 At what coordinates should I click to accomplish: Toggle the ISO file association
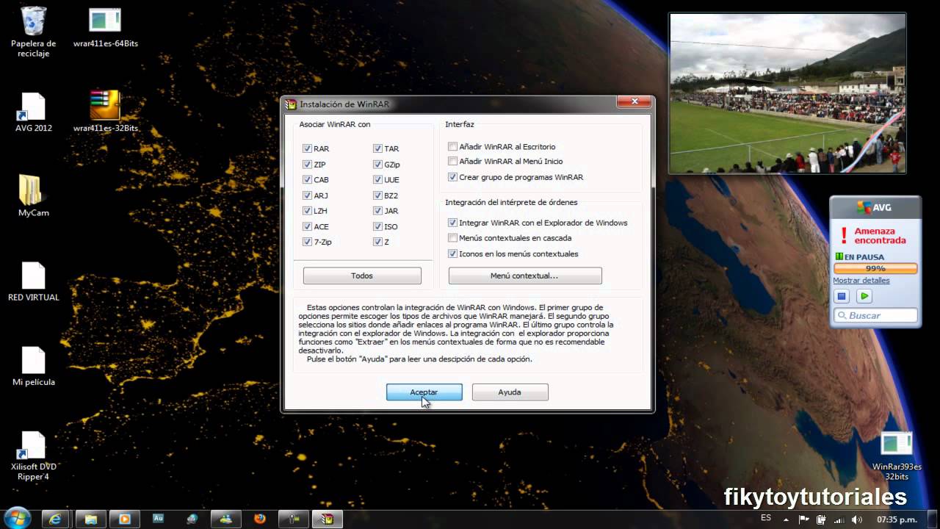(377, 226)
